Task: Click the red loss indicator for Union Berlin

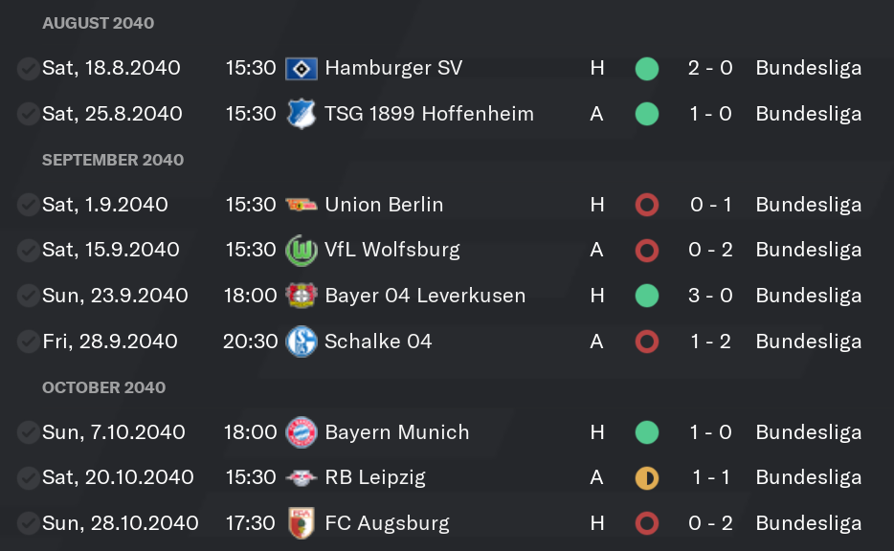Action: click(647, 205)
